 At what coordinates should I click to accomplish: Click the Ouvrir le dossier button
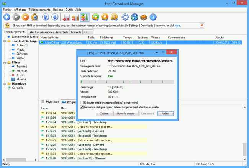click(126, 114)
